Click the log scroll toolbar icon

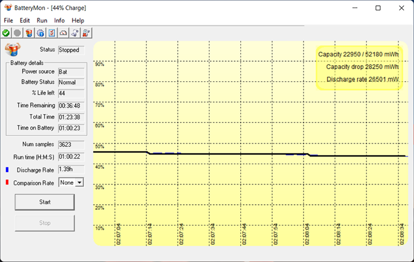(75, 33)
